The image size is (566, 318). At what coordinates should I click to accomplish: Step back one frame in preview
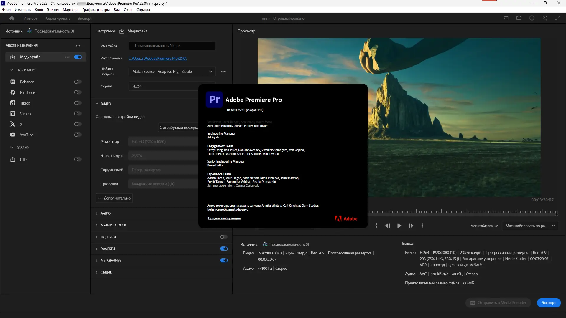coord(387,226)
